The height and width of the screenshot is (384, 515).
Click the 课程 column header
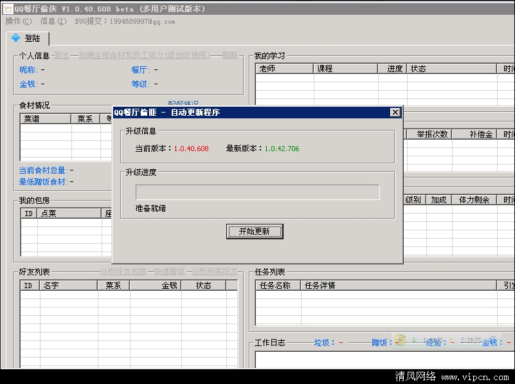345,69
